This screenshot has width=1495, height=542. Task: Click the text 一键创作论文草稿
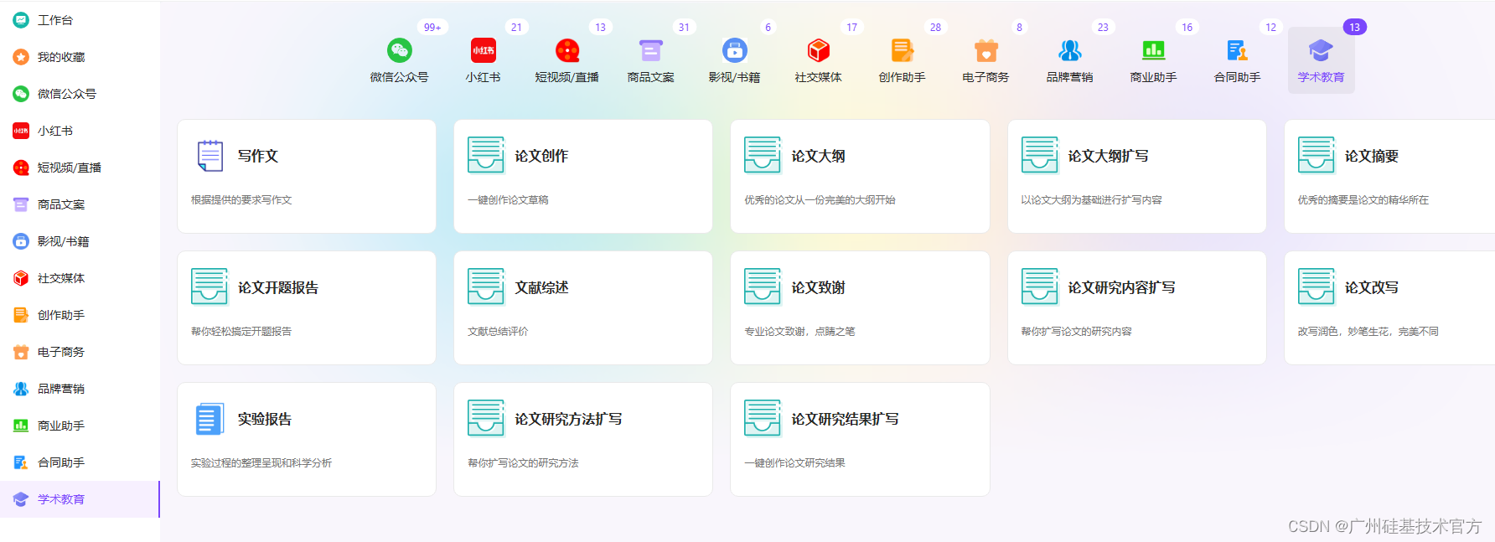pos(508,200)
